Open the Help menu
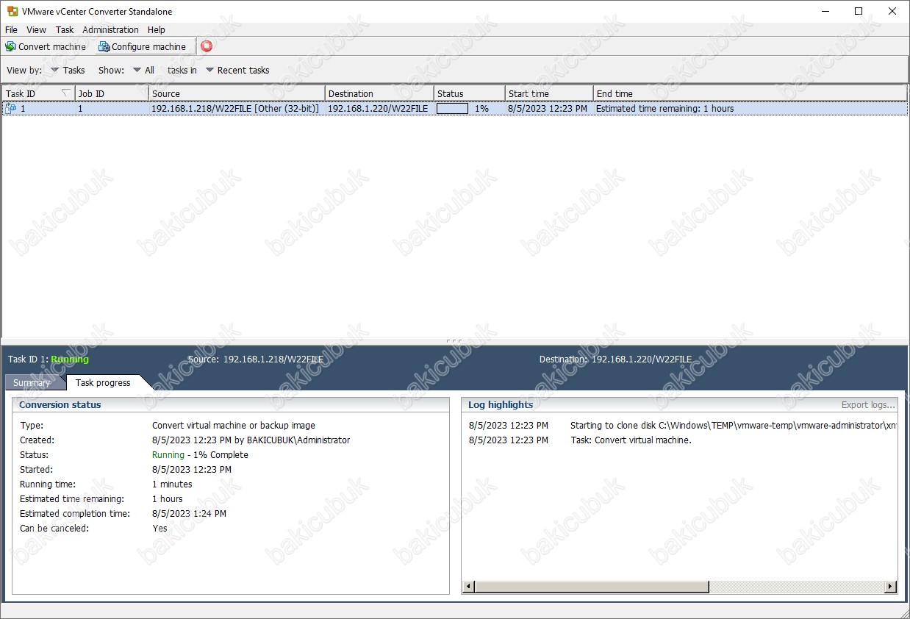 pos(156,30)
